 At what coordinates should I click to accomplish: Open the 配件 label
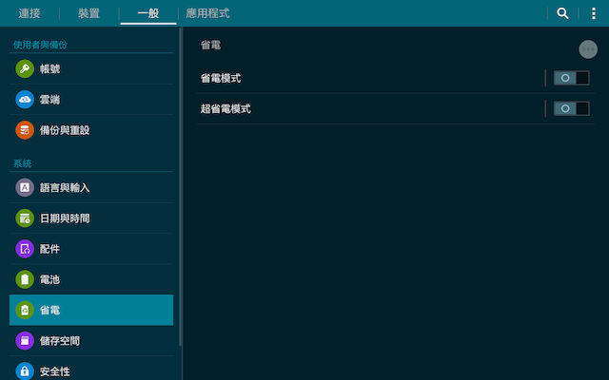pyautogui.click(x=49, y=249)
